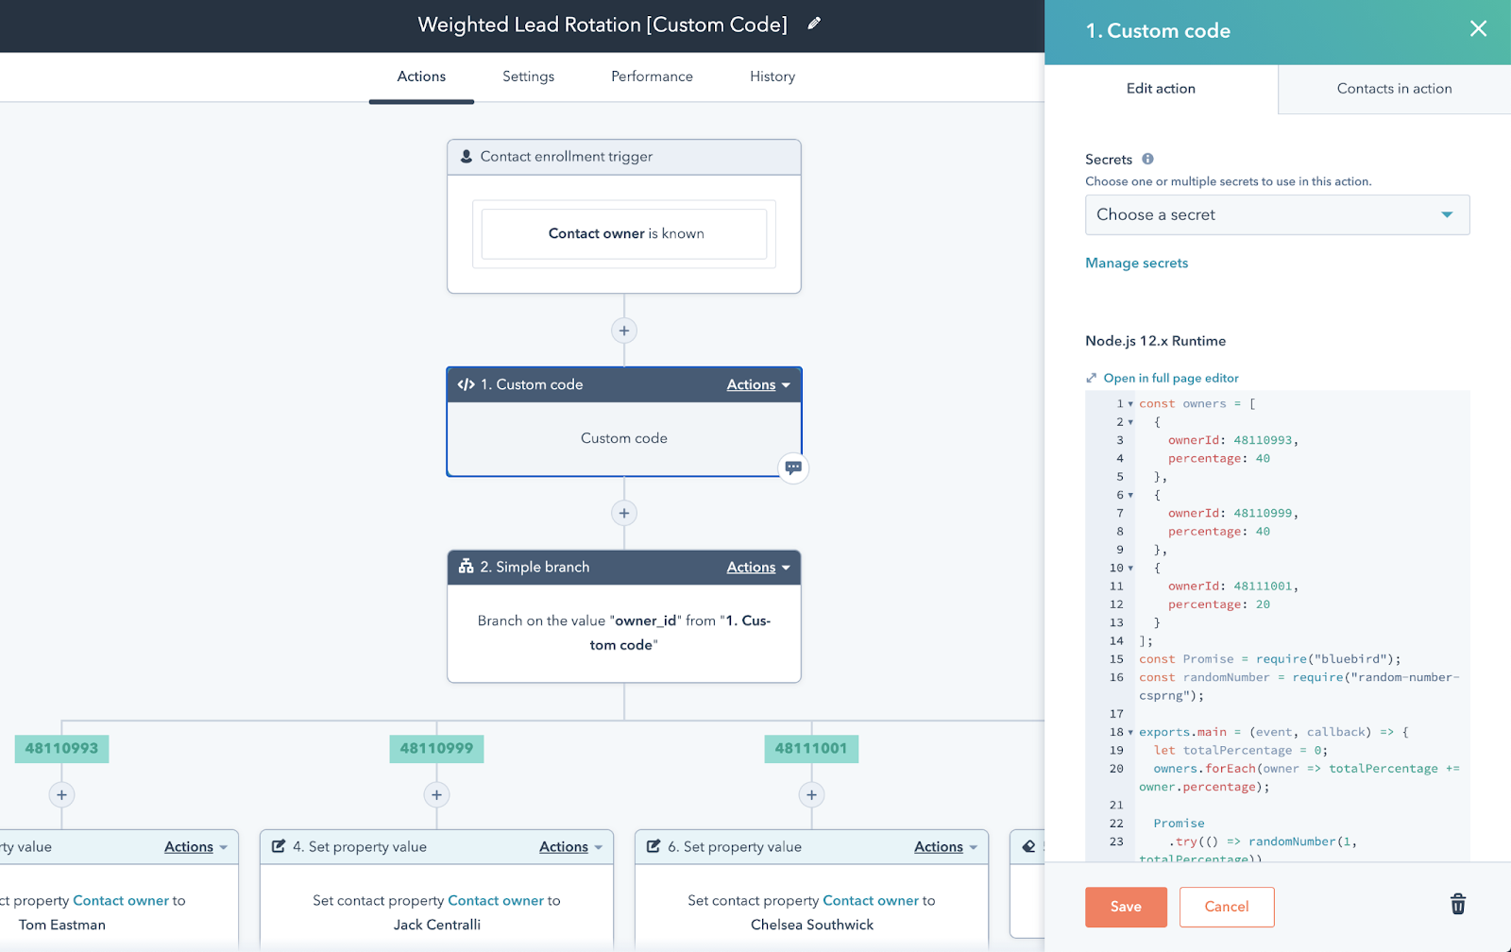1511x952 pixels.
Task: Open Actions menu on Custom code step
Action: tap(757, 384)
